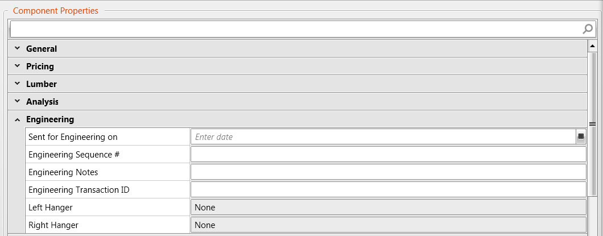Select the General section header
Viewport: 603px width, 236px height.
(x=298, y=49)
